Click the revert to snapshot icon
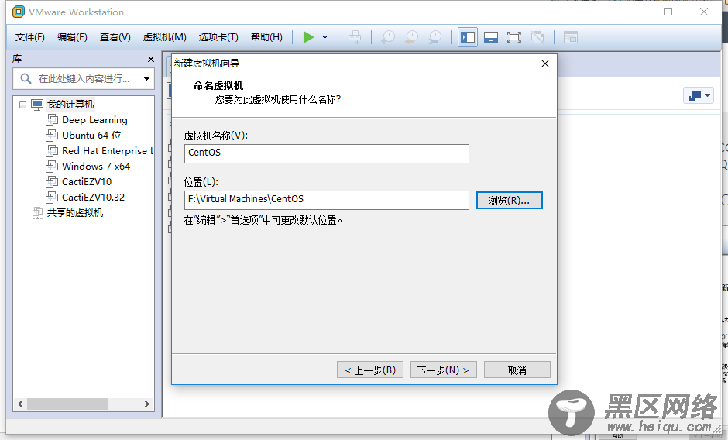 (411, 37)
